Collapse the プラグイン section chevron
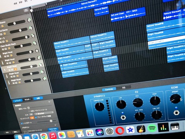 point(55,125)
